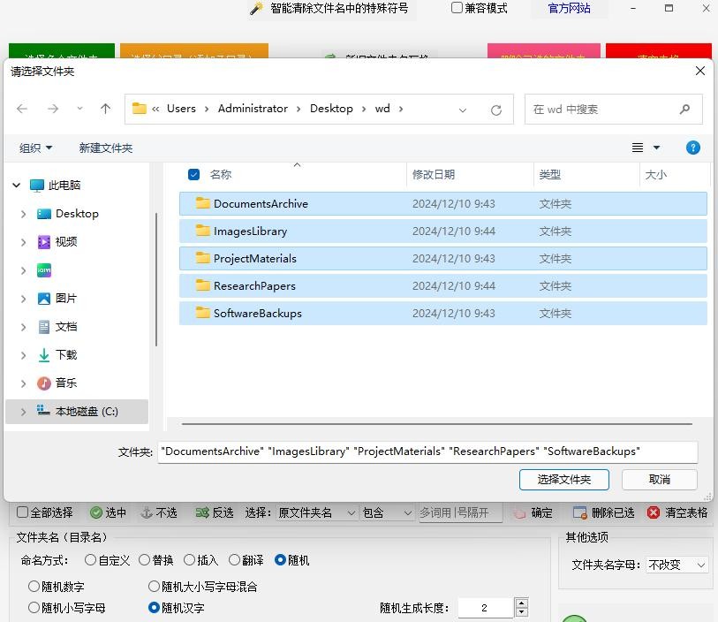Click the 文件夹 name input field
718x622 pixels.
(x=427, y=451)
